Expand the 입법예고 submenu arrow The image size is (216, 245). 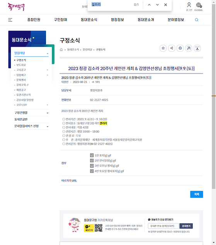48,75
